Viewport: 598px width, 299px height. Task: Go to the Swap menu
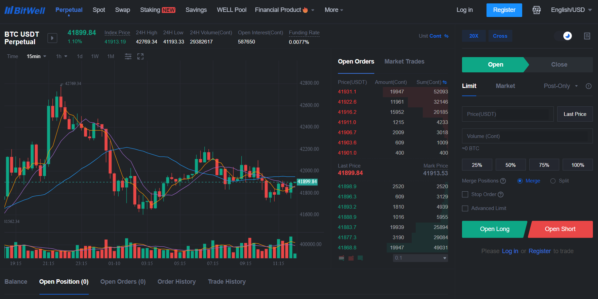(123, 10)
